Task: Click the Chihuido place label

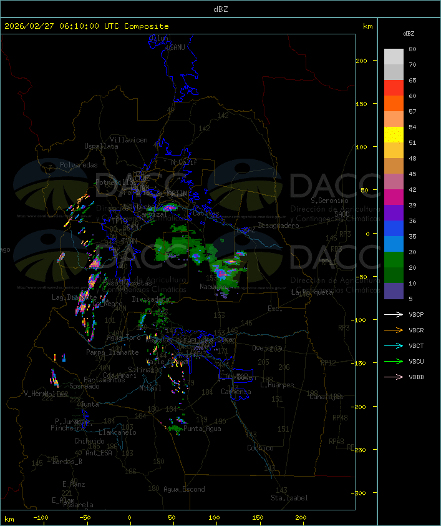Action: click(x=89, y=441)
